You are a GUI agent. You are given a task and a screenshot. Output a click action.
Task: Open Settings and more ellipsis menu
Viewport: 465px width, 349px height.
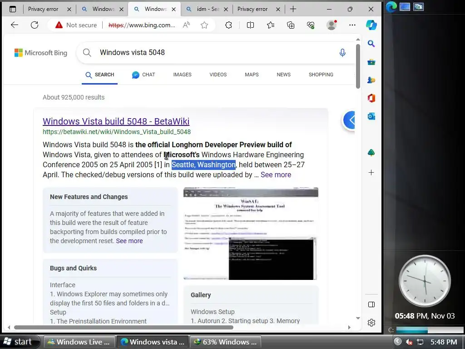point(352,25)
